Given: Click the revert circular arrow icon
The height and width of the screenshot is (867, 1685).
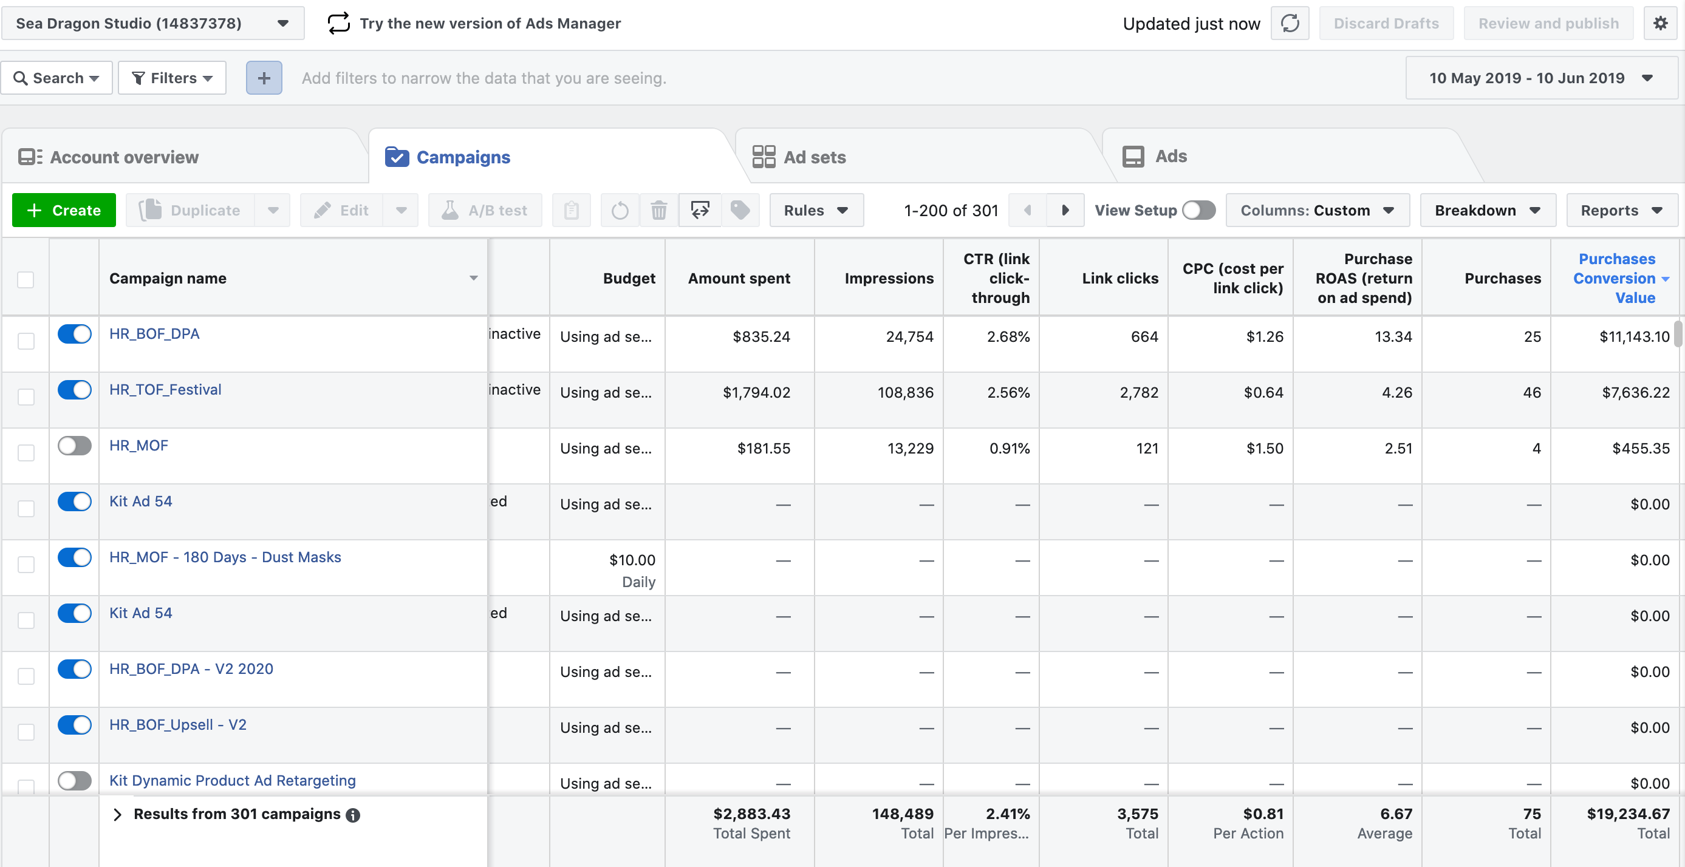Looking at the screenshot, I should coord(620,211).
